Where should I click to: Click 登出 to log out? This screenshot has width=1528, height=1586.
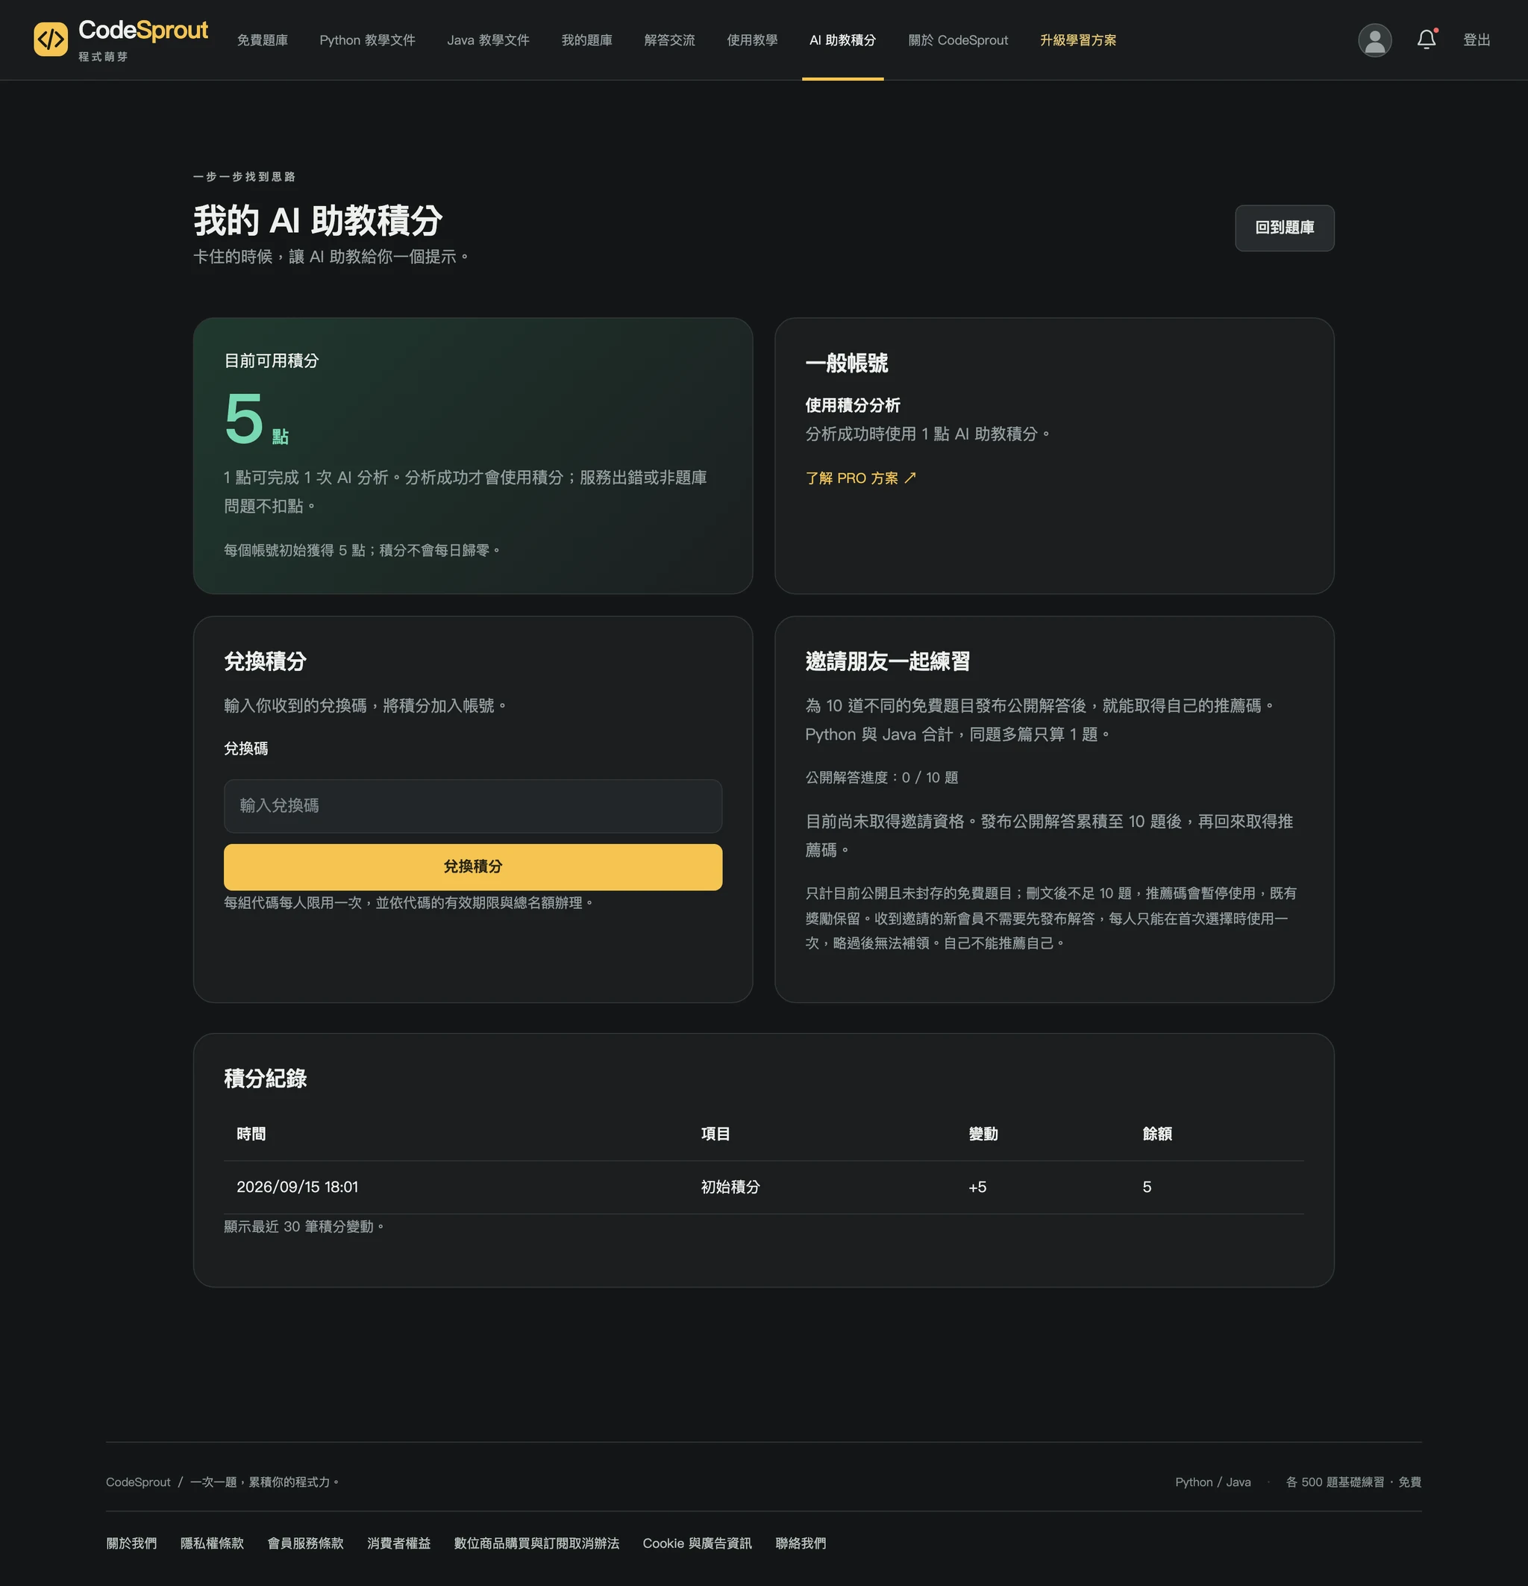1477,40
